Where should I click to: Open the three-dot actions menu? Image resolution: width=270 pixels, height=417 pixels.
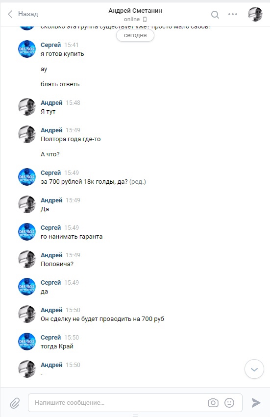232,14
